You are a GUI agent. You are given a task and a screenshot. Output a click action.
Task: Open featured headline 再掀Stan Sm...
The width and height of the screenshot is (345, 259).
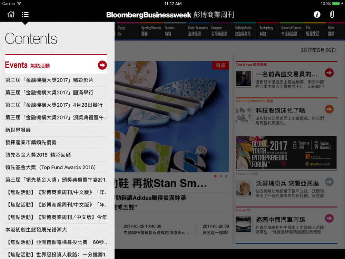161,183
